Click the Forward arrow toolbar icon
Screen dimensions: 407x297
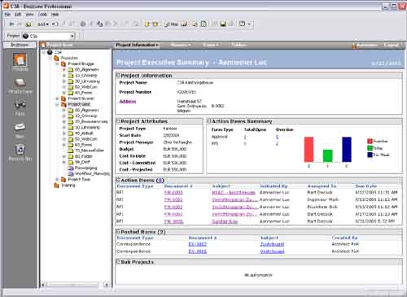tap(20, 24)
